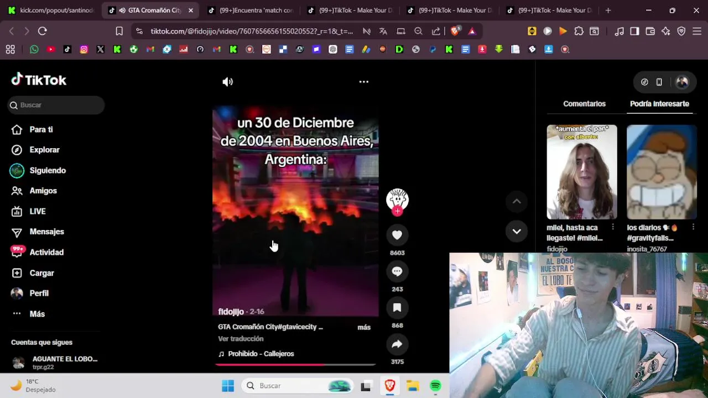
Task: Share this page from address bar
Action: 436,32
